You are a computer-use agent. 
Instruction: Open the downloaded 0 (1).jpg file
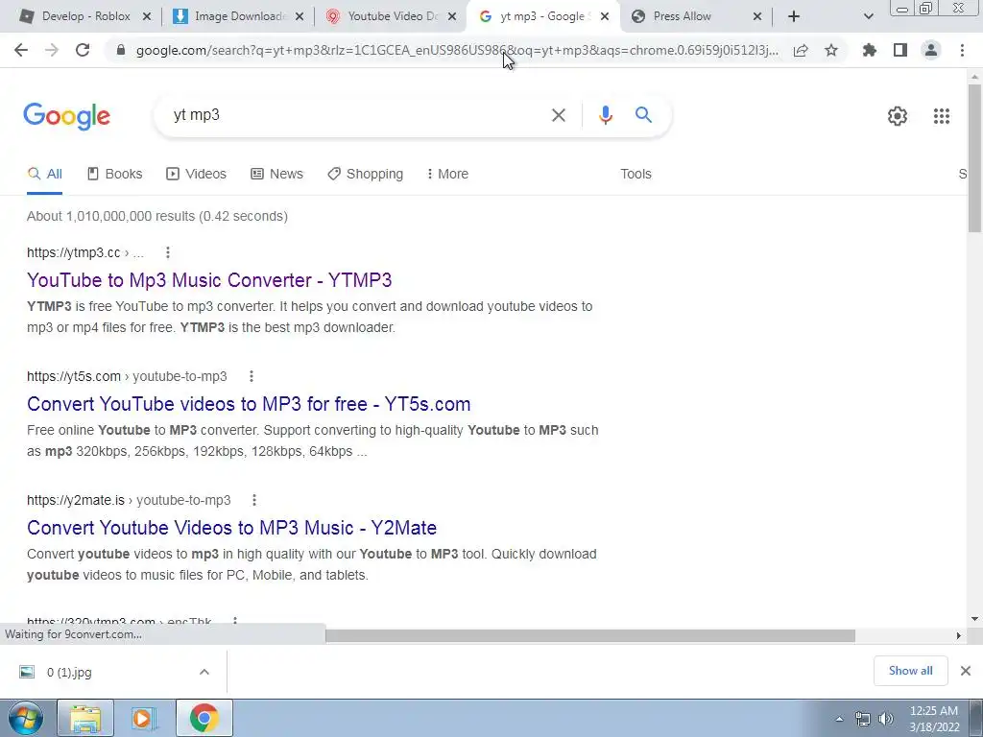click(69, 673)
